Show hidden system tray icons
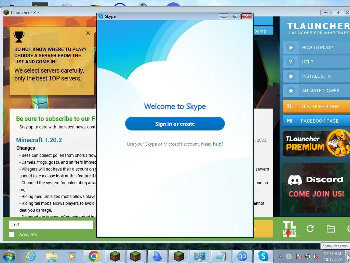 pyautogui.click(x=280, y=256)
